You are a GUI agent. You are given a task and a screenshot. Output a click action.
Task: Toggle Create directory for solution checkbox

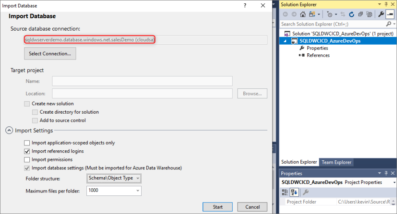coord(35,112)
